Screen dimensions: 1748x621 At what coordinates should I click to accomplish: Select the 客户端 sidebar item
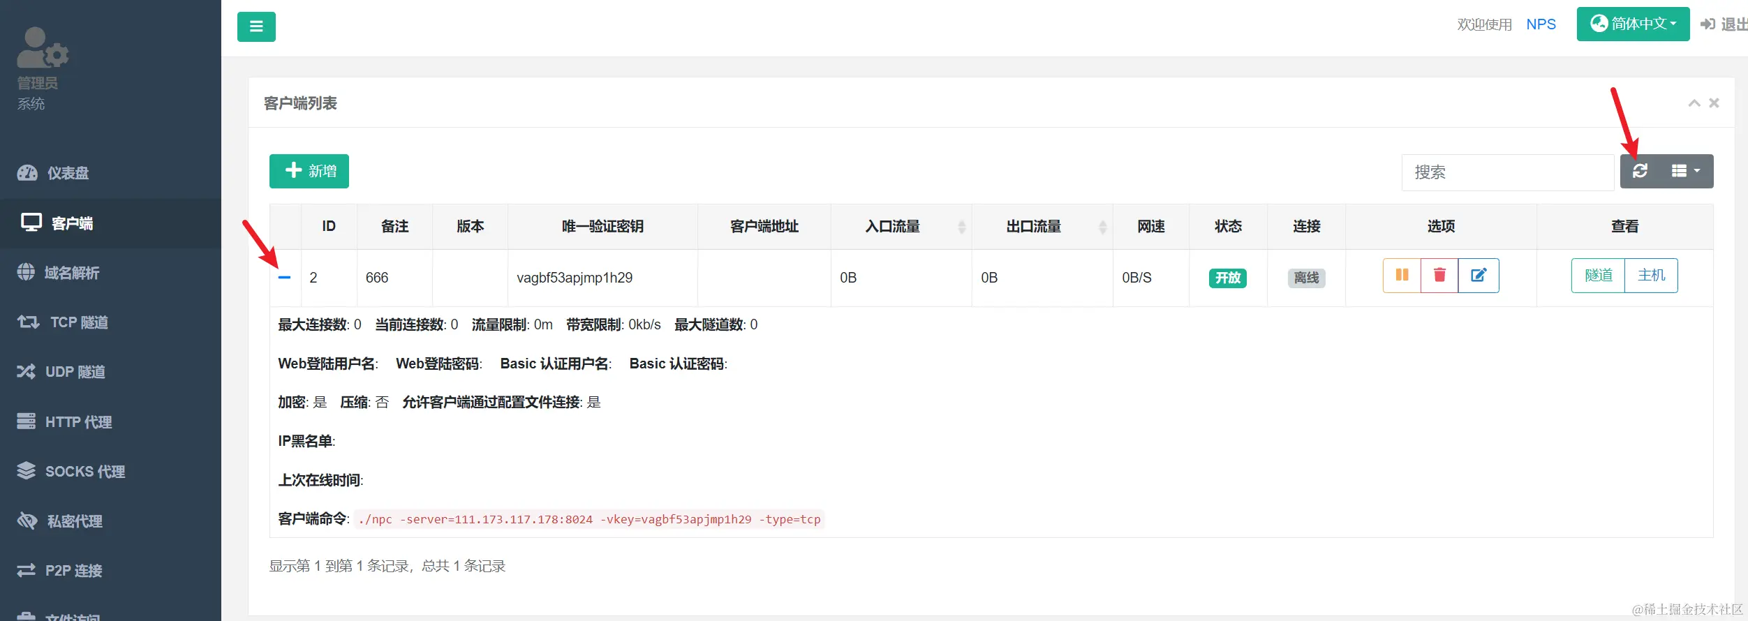click(x=110, y=223)
